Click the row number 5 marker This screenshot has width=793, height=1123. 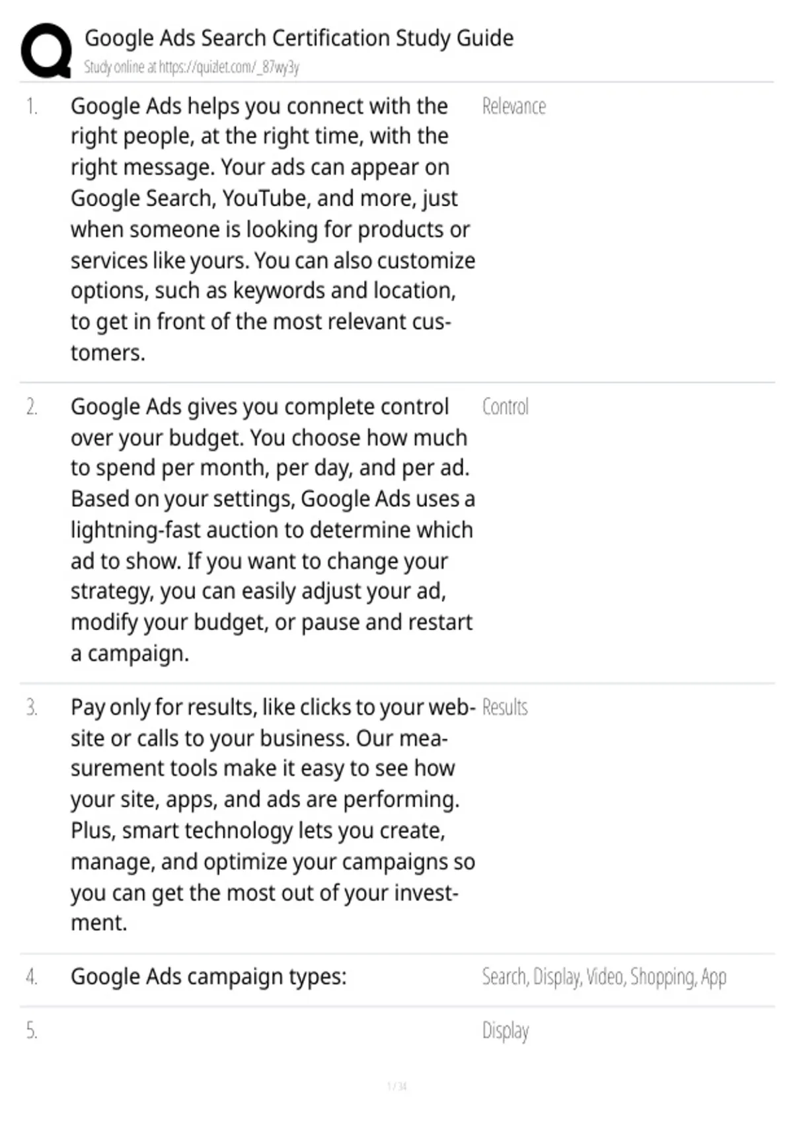(32, 1031)
